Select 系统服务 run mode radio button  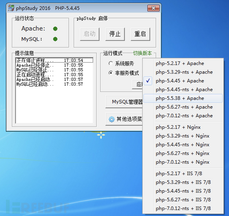click(x=111, y=63)
